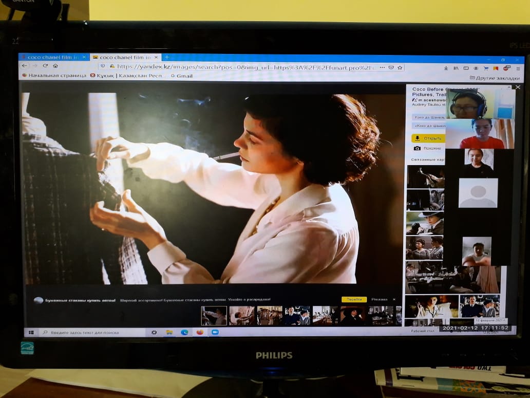Bookmark this page with the star icon
The height and width of the screenshot is (398, 530).
(x=400, y=67)
